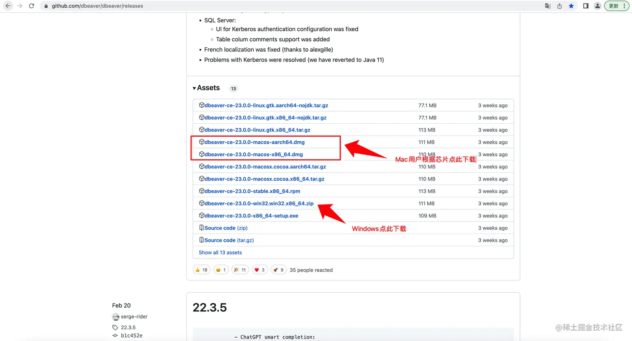This screenshot has height=341, width=632.
Task: Click the Feb 20 release date
Action: (x=121, y=305)
